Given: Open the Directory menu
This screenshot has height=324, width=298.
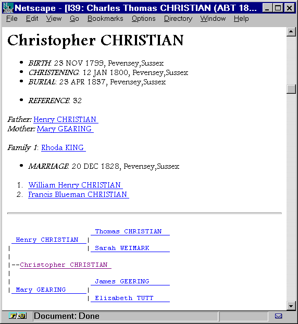Looking at the screenshot, I should (178, 19).
